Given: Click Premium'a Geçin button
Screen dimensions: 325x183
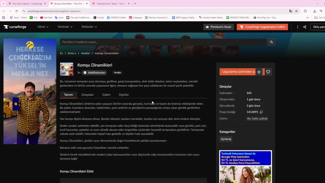Looking at the screenshot, I should tap(218, 27).
